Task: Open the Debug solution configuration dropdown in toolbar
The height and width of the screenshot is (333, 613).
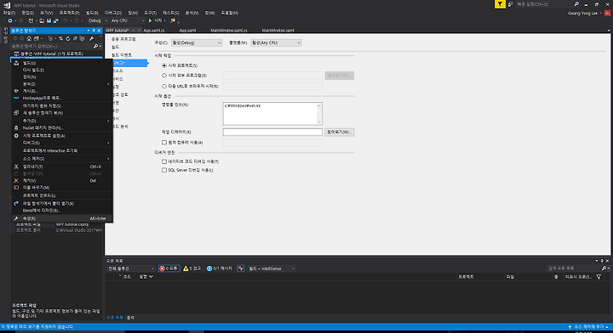Action: pyautogui.click(x=97, y=20)
